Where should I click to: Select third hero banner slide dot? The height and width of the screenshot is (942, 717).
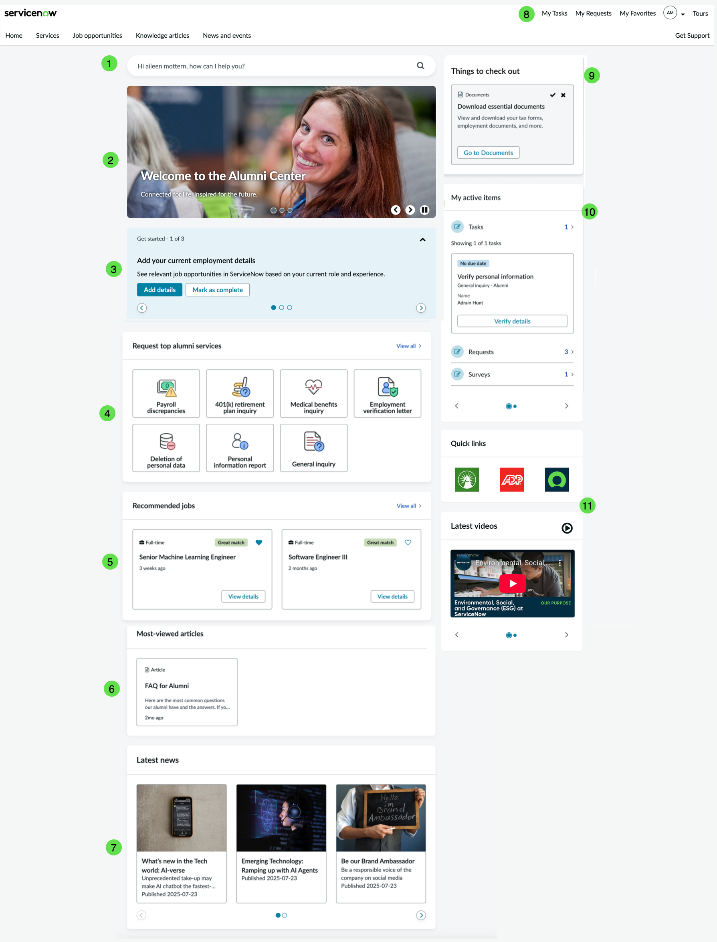click(x=290, y=210)
